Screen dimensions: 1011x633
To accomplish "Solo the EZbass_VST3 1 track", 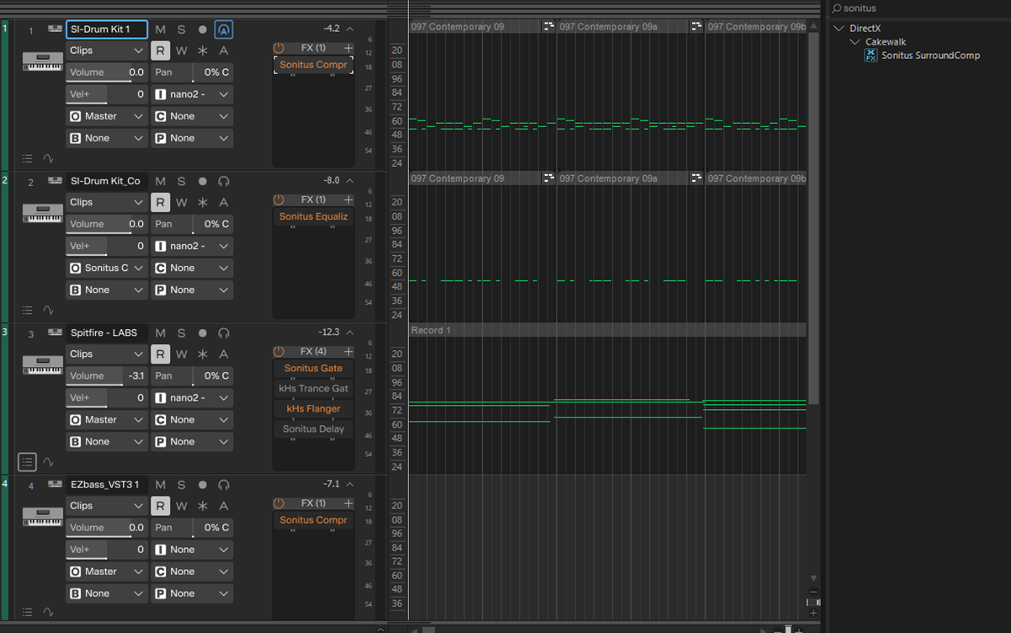I will point(181,485).
